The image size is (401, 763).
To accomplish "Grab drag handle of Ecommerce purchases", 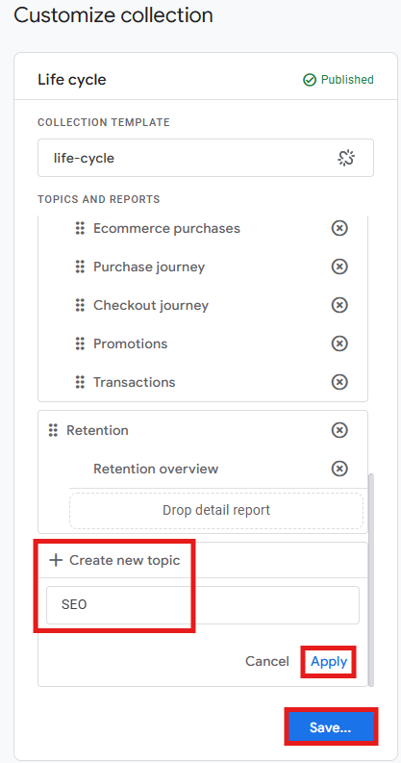I will [80, 228].
